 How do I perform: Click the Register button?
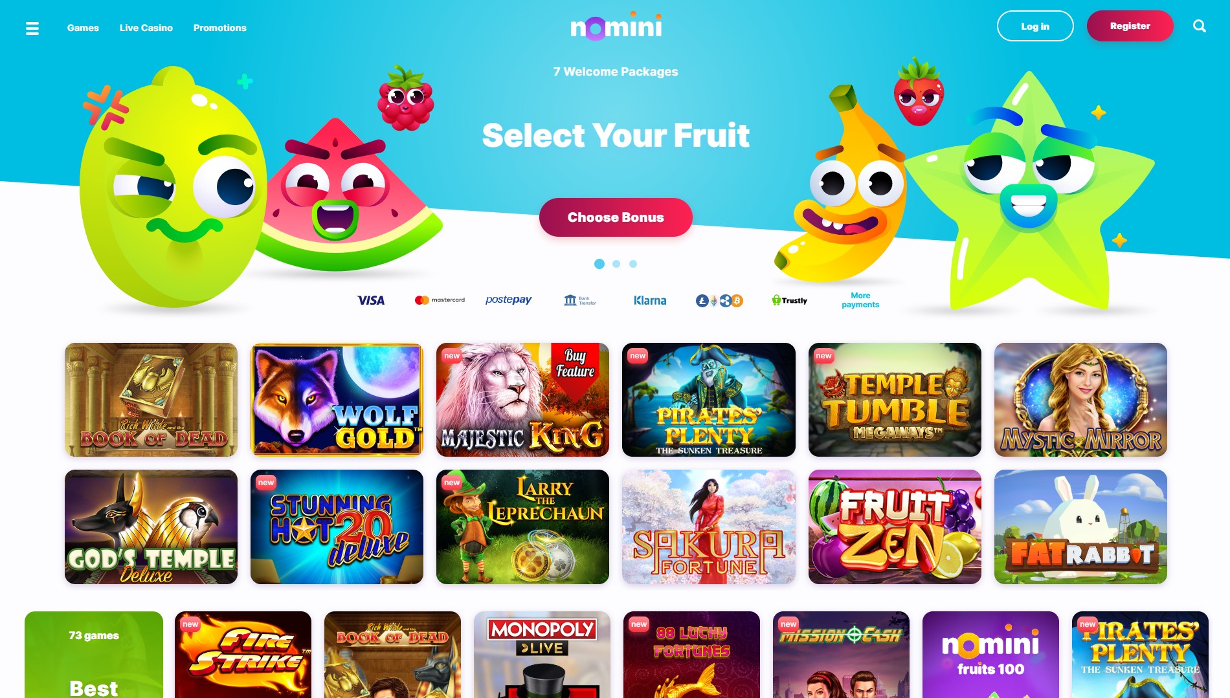click(1130, 26)
